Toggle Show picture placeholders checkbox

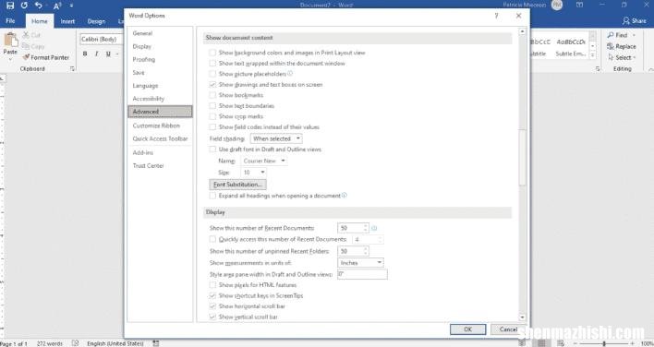point(212,74)
